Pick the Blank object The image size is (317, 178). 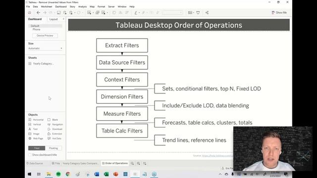[53, 120]
